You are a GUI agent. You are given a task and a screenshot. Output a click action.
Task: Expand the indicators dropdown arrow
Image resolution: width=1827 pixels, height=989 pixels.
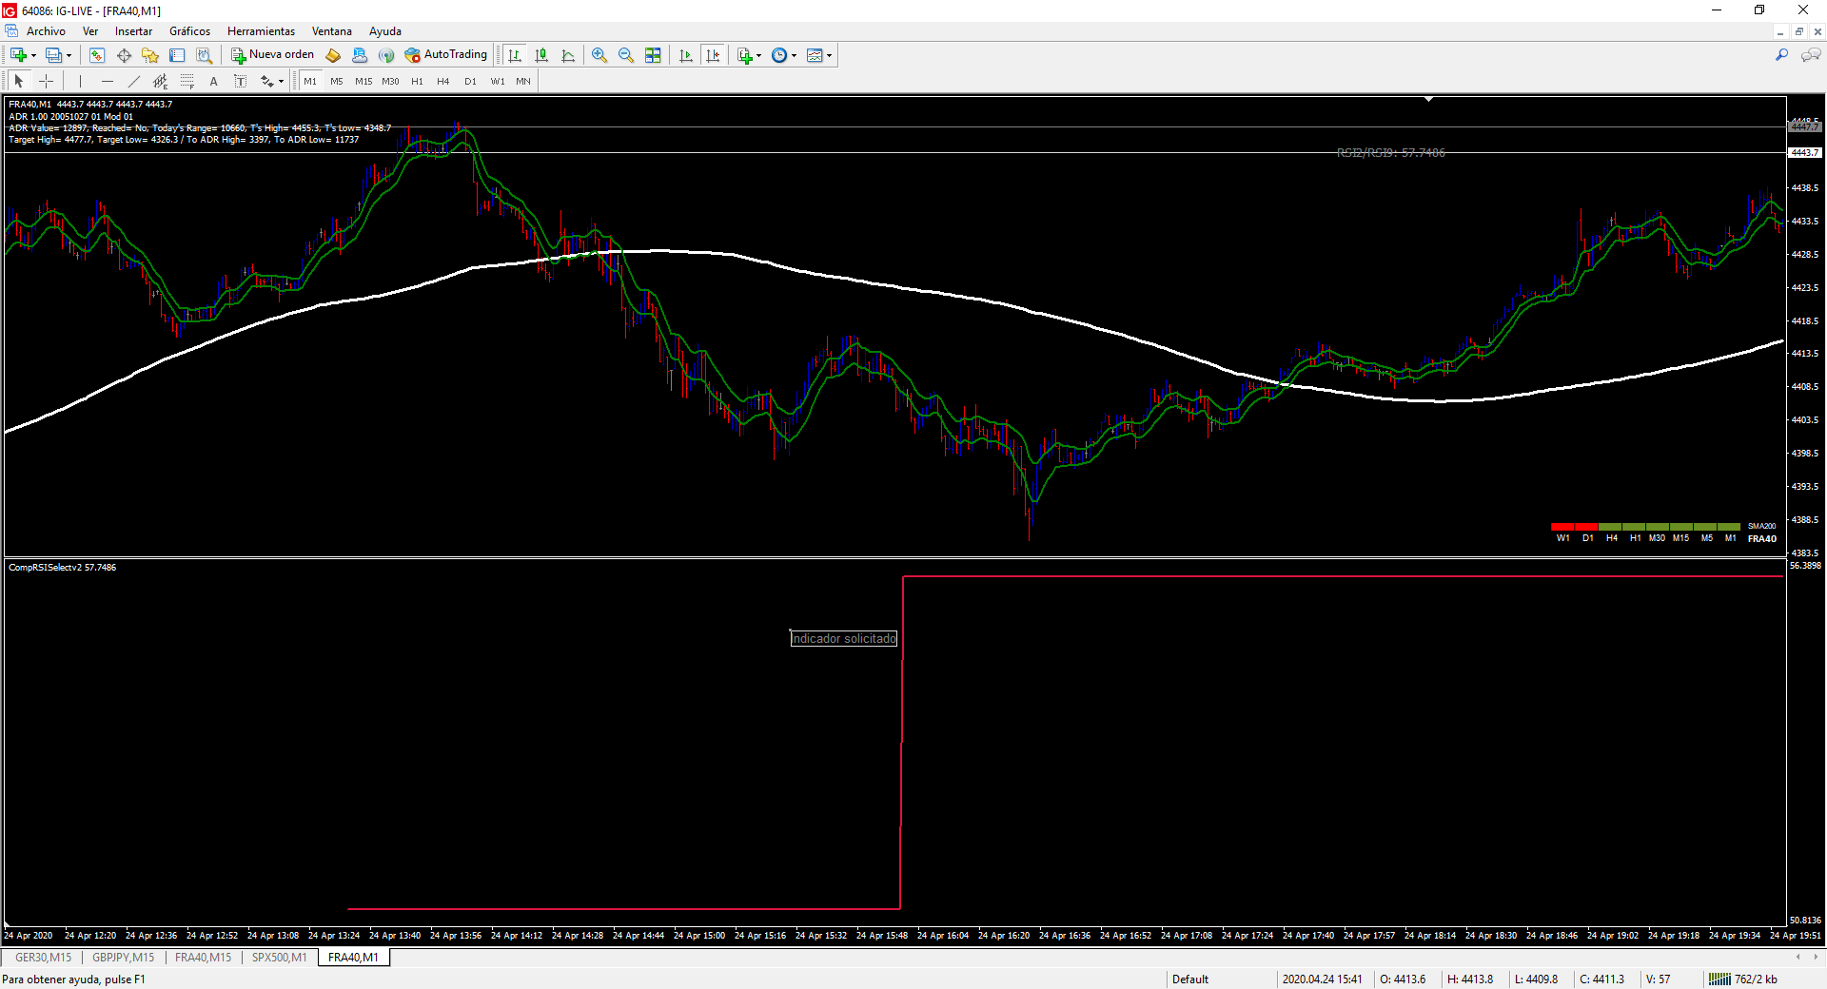[758, 55]
